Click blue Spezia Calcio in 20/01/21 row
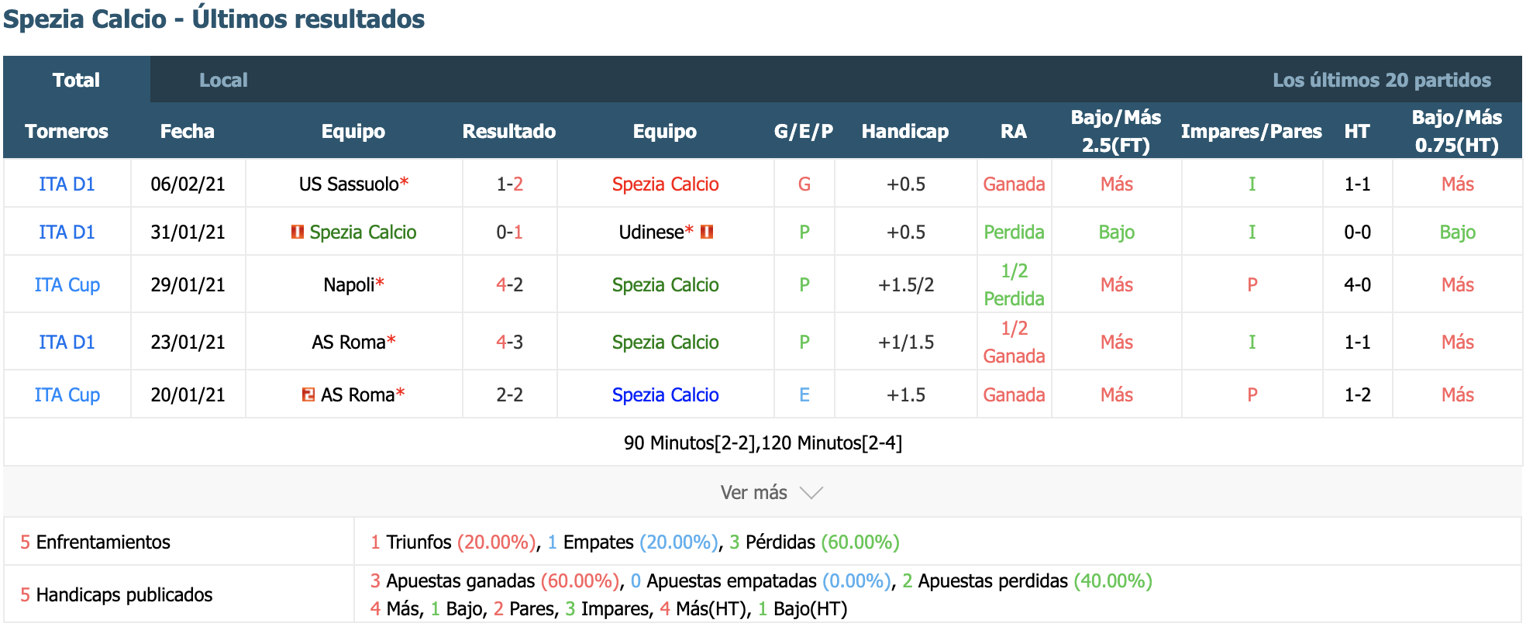The height and width of the screenshot is (637, 1533). tap(665, 394)
